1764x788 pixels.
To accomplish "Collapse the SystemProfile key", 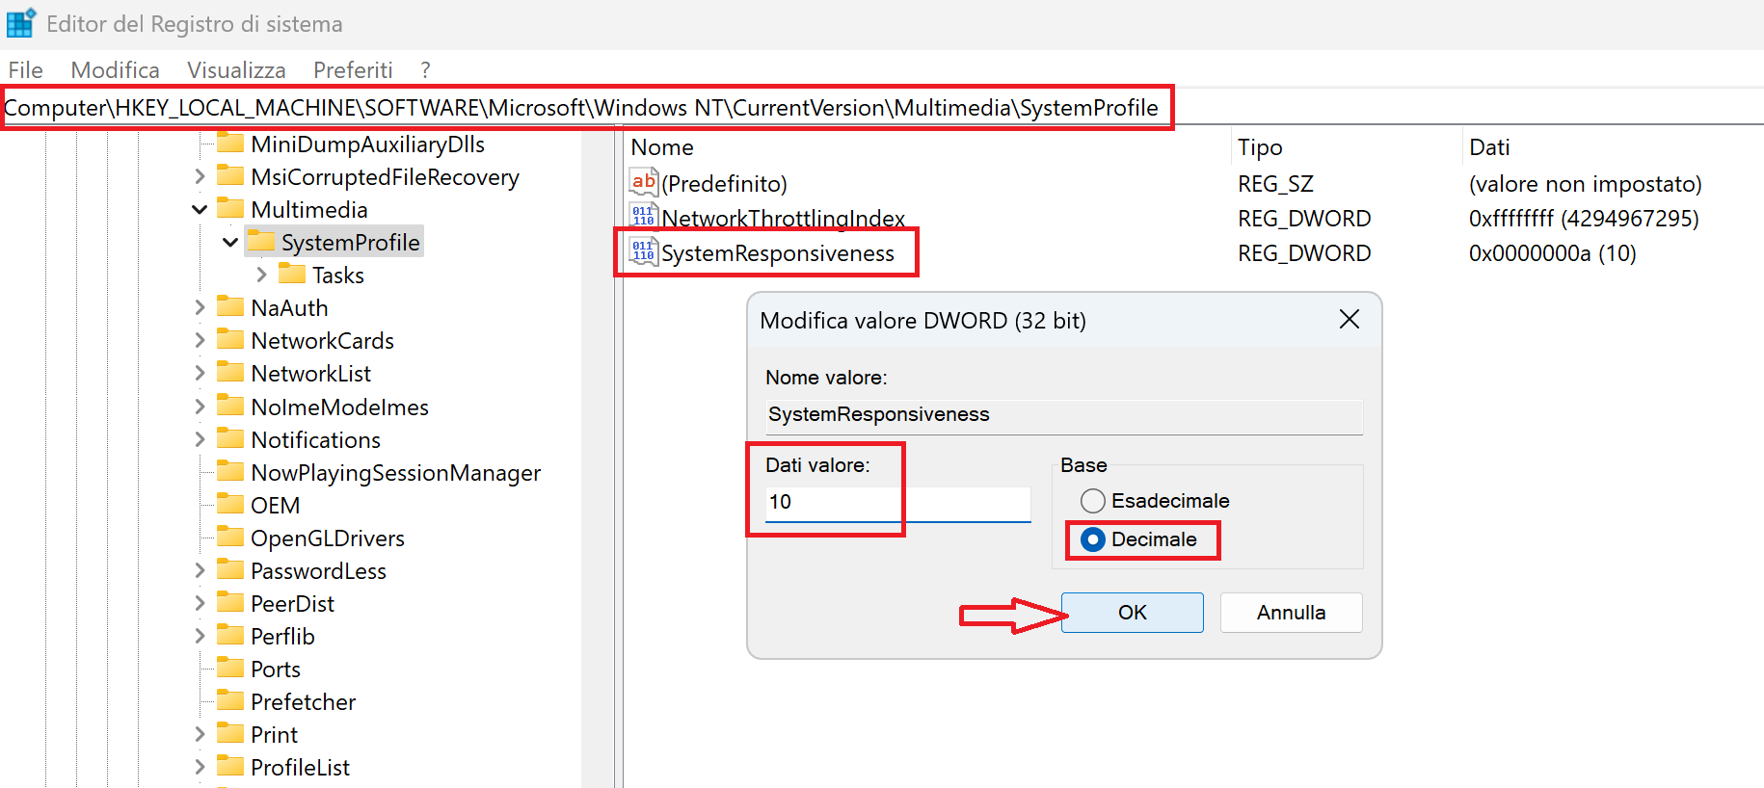I will 230,242.
